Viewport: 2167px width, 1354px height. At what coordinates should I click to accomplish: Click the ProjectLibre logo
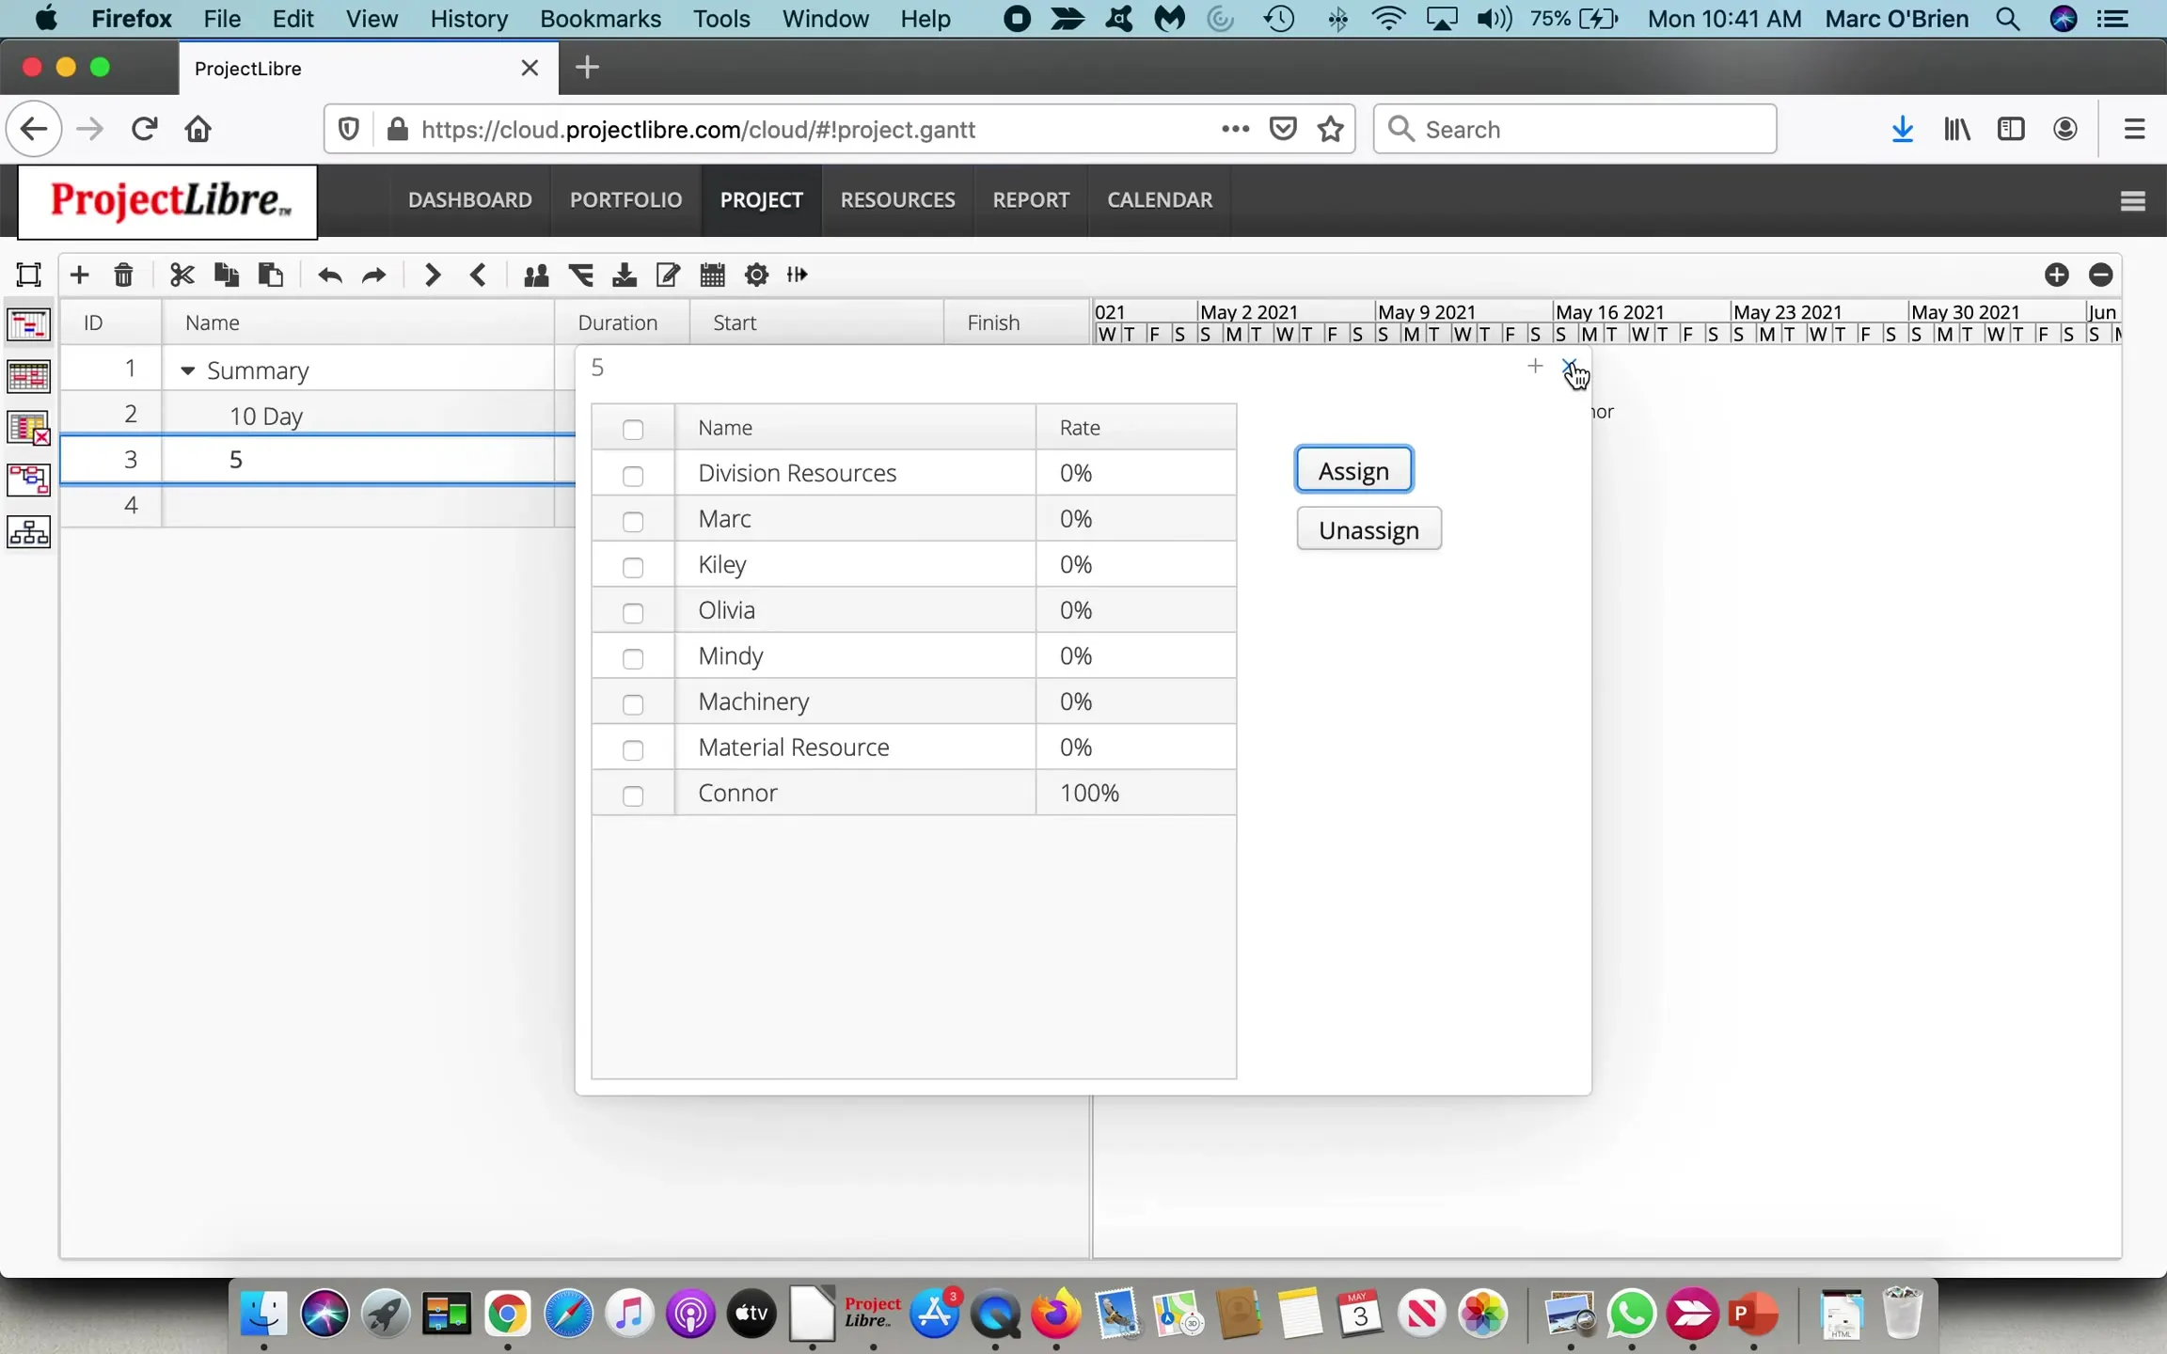(167, 201)
